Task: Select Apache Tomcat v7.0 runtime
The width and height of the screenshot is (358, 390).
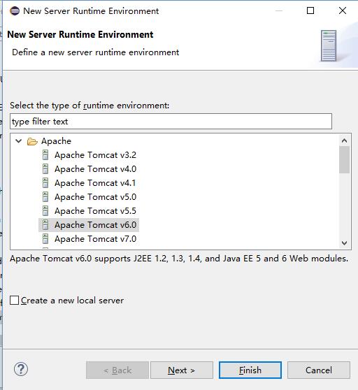Action: click(x=95, y=239)
